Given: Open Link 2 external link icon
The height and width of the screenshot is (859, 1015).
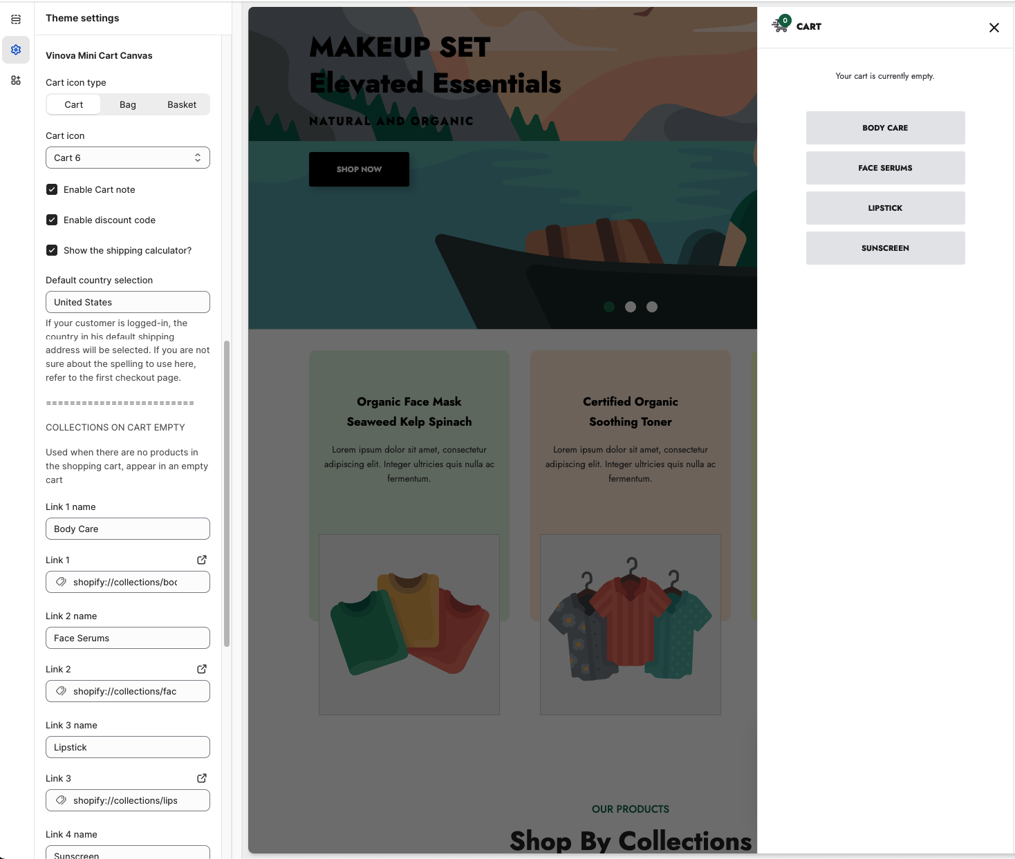Looking at the screenshot, I should (x=202, y=669).
